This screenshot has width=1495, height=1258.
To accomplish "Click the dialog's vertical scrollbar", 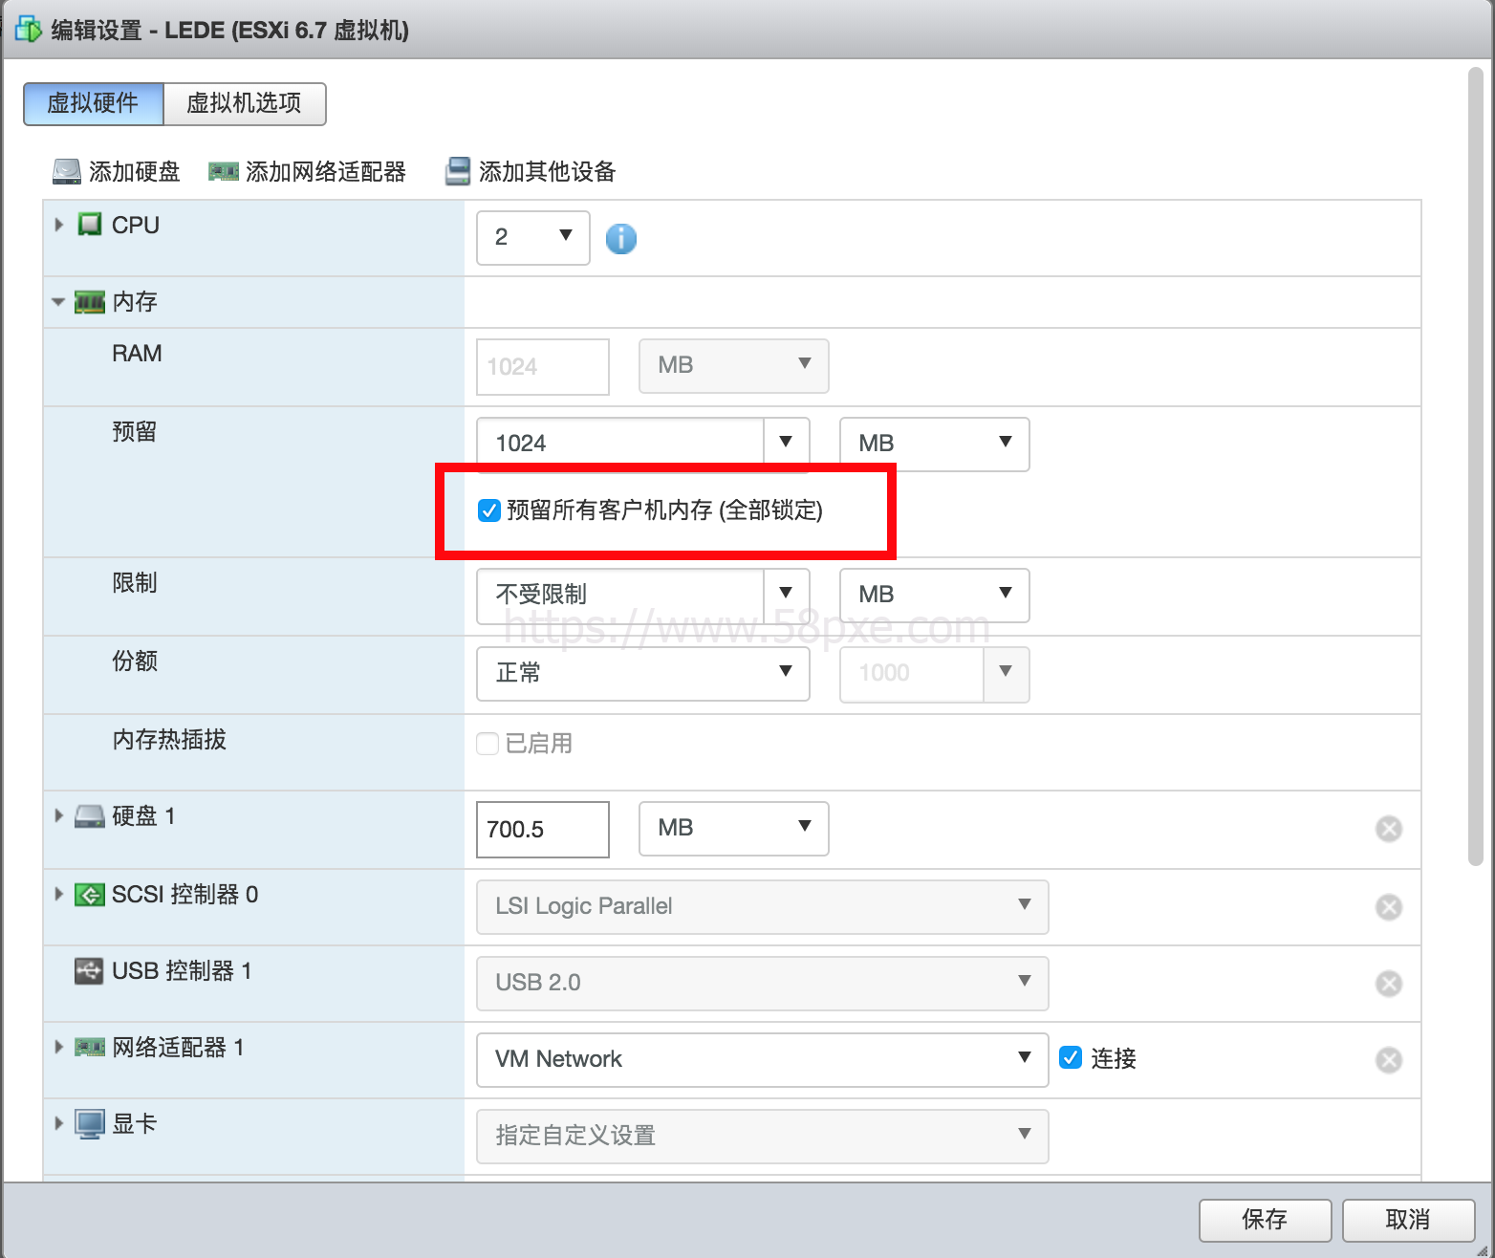I will (x=1476, y=467).
